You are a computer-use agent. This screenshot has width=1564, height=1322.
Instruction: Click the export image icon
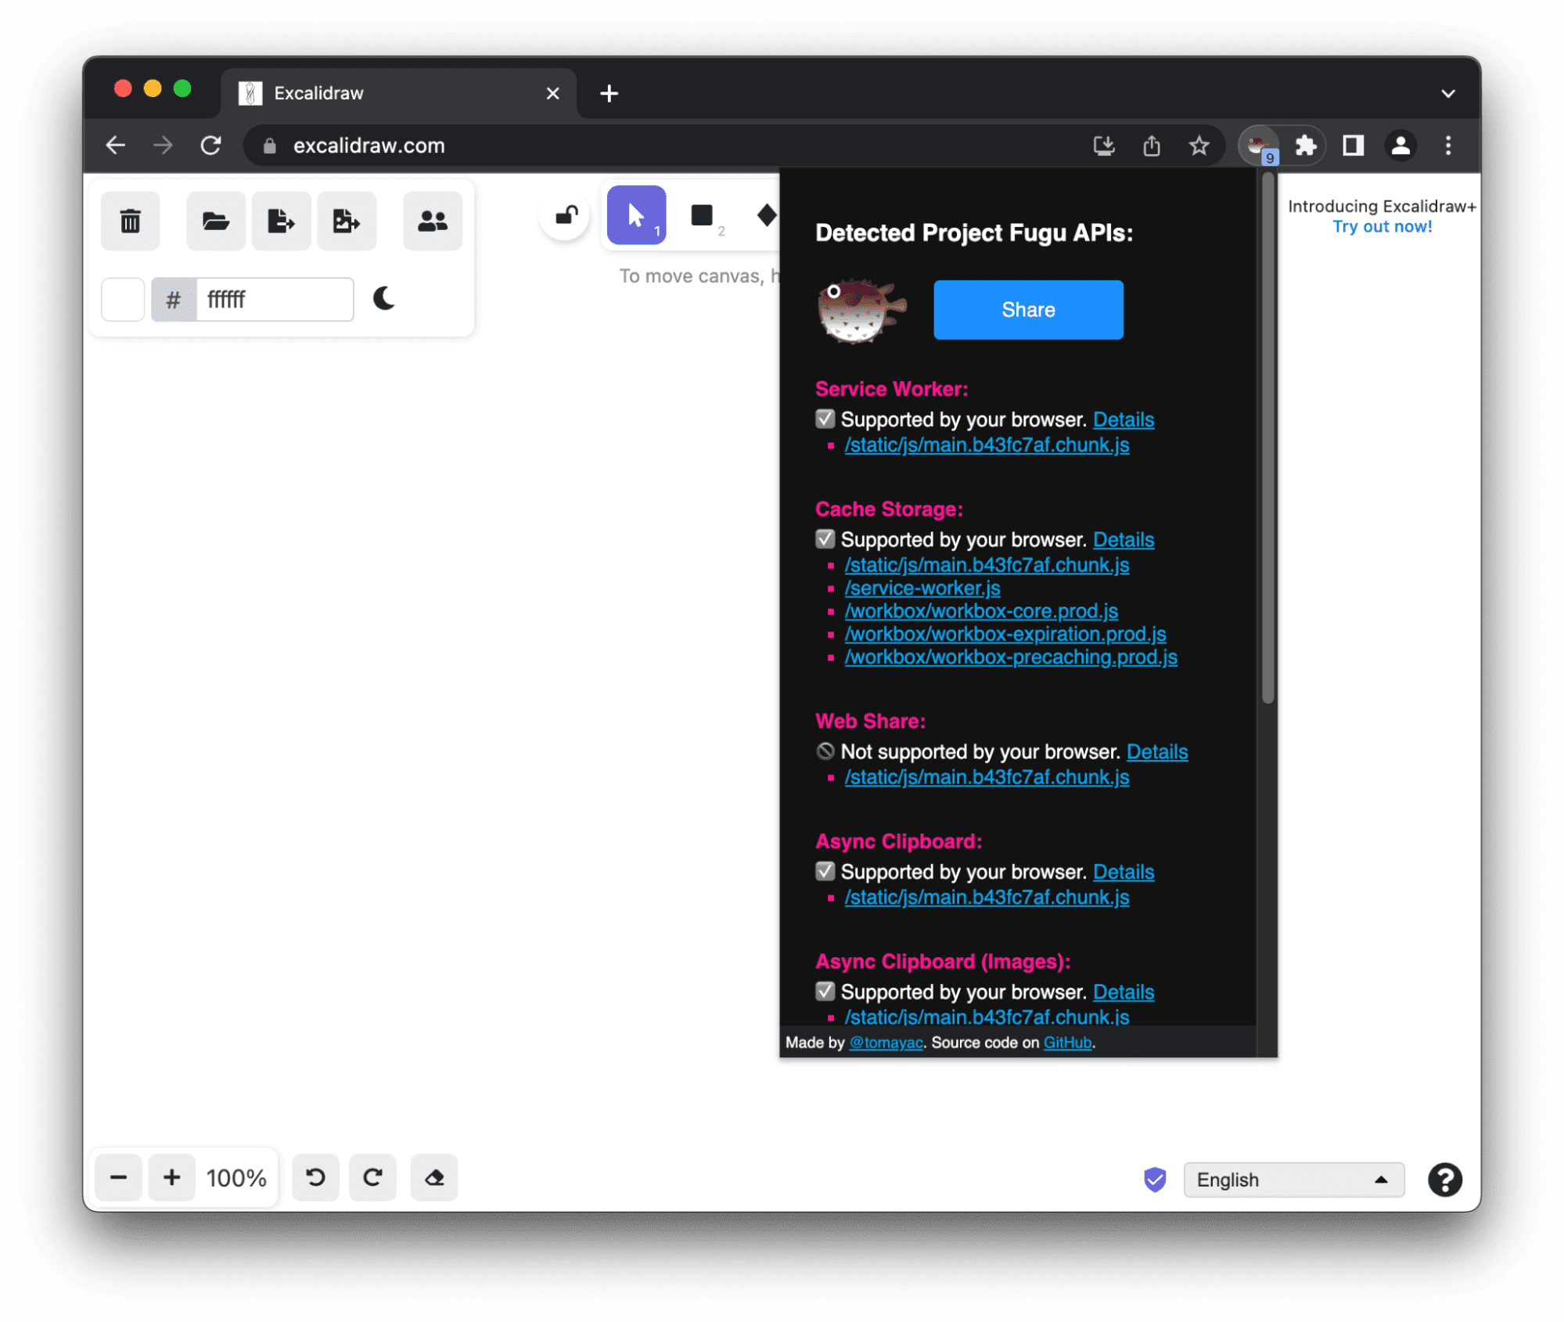click(x=343, y=221)
